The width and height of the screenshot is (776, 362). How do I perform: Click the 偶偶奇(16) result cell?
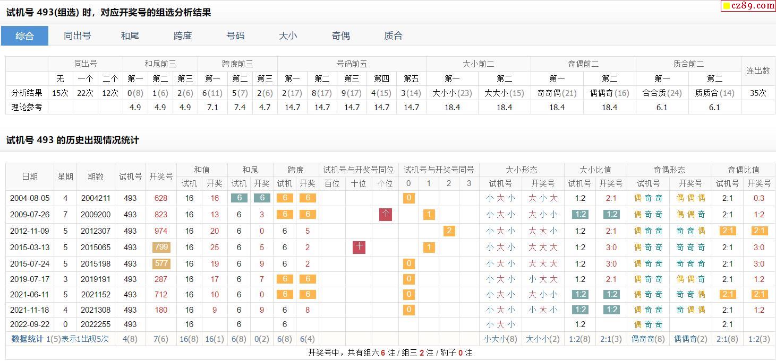click(x=609, y=93)
